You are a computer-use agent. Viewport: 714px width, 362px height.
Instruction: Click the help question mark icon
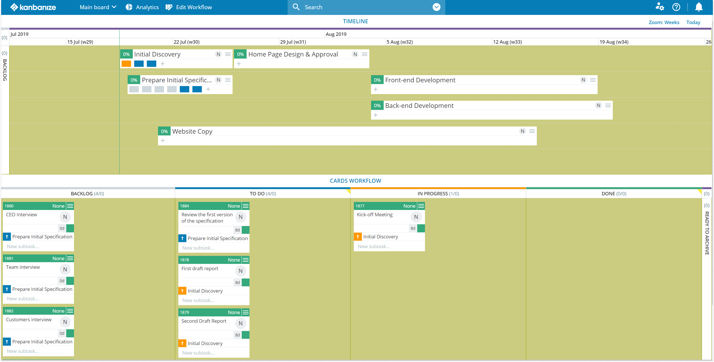[676, 7]
